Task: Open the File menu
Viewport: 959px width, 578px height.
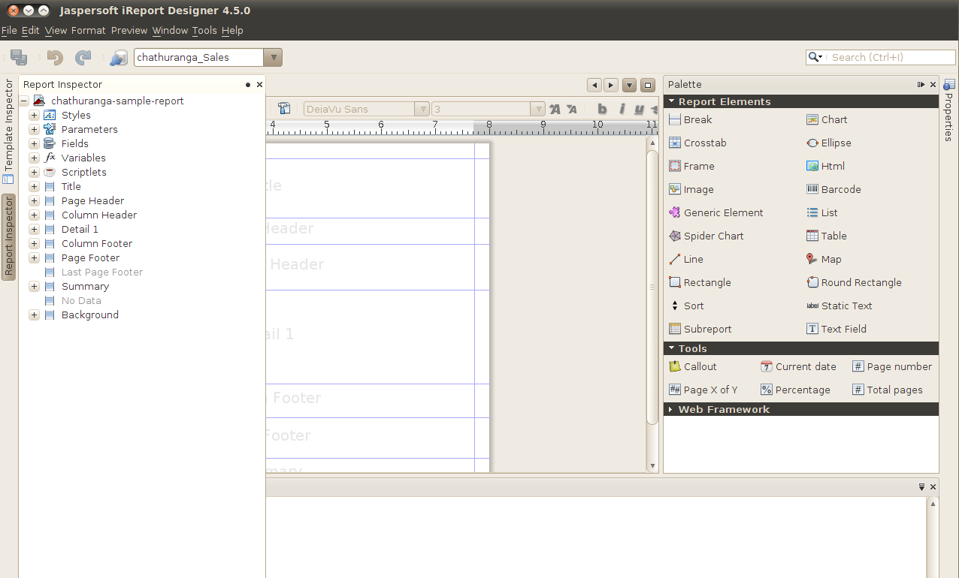Action: pos(9,31)
